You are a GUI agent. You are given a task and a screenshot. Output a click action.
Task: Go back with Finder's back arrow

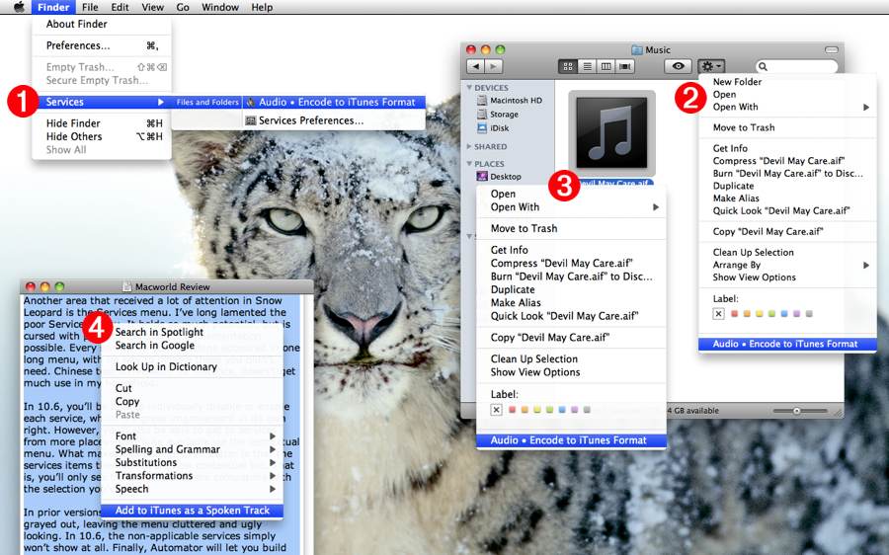[474, 66]
